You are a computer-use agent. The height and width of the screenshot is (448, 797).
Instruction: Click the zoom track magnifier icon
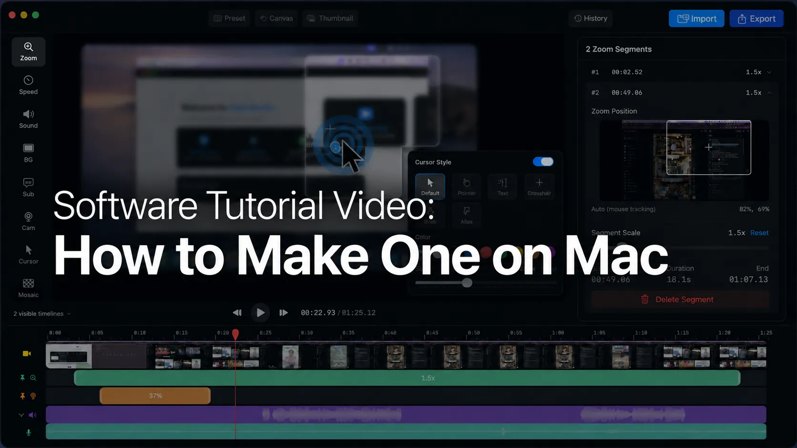tap(33, 378)
